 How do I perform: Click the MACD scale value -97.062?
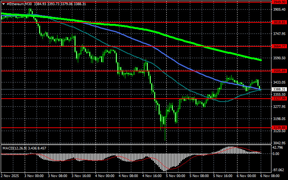pos(278,170)
